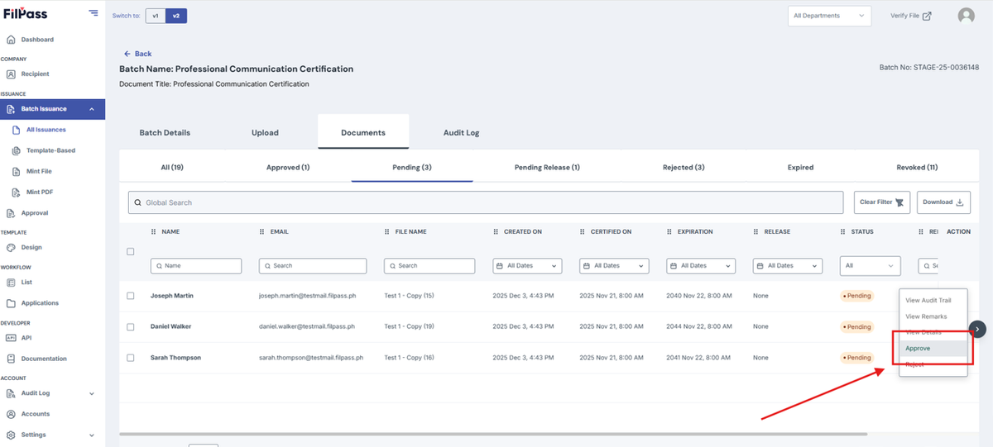Image resolution: width=993 pixels, height=447 pixels.
Task: Open the Design palette icon in sidebar
Action: pyautogui.click(x=11, y=247)
